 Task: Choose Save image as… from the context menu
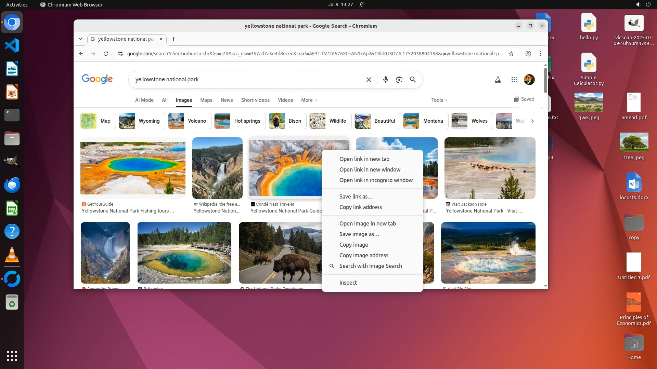(359, 234)
